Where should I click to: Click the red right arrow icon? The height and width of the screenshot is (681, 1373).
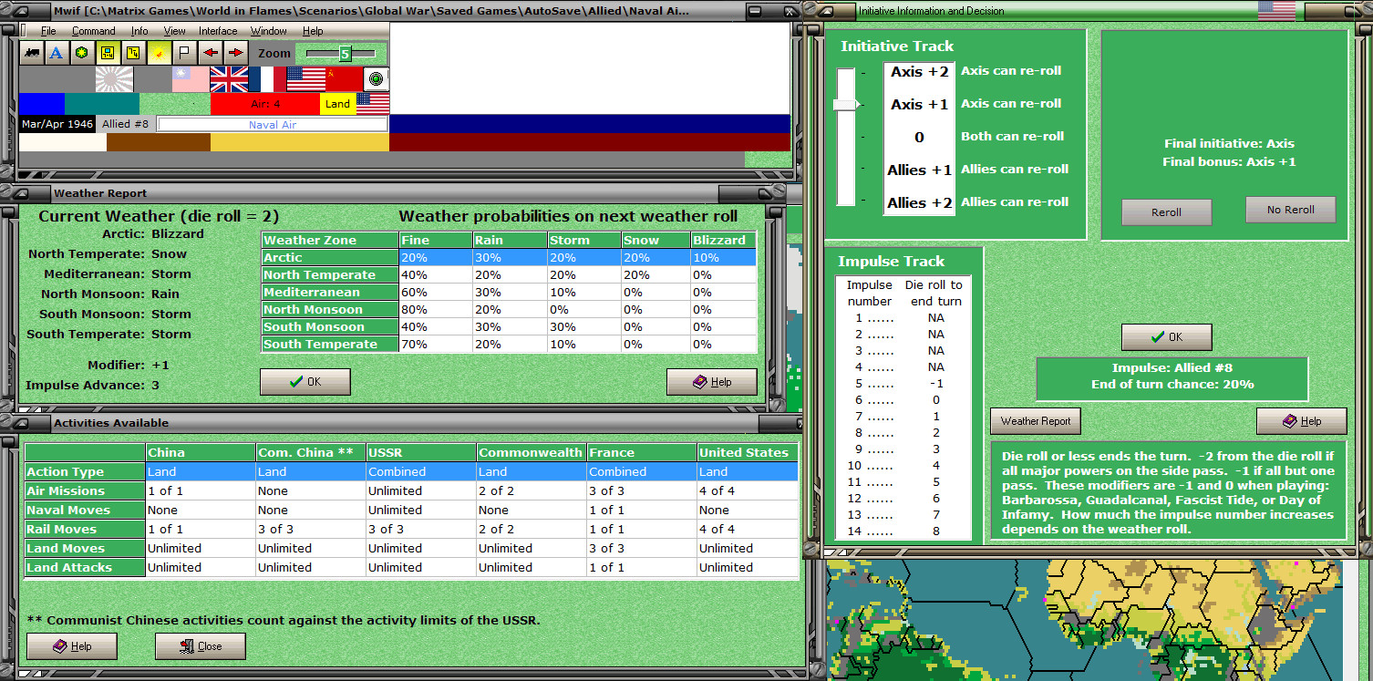tap(235, 53)
